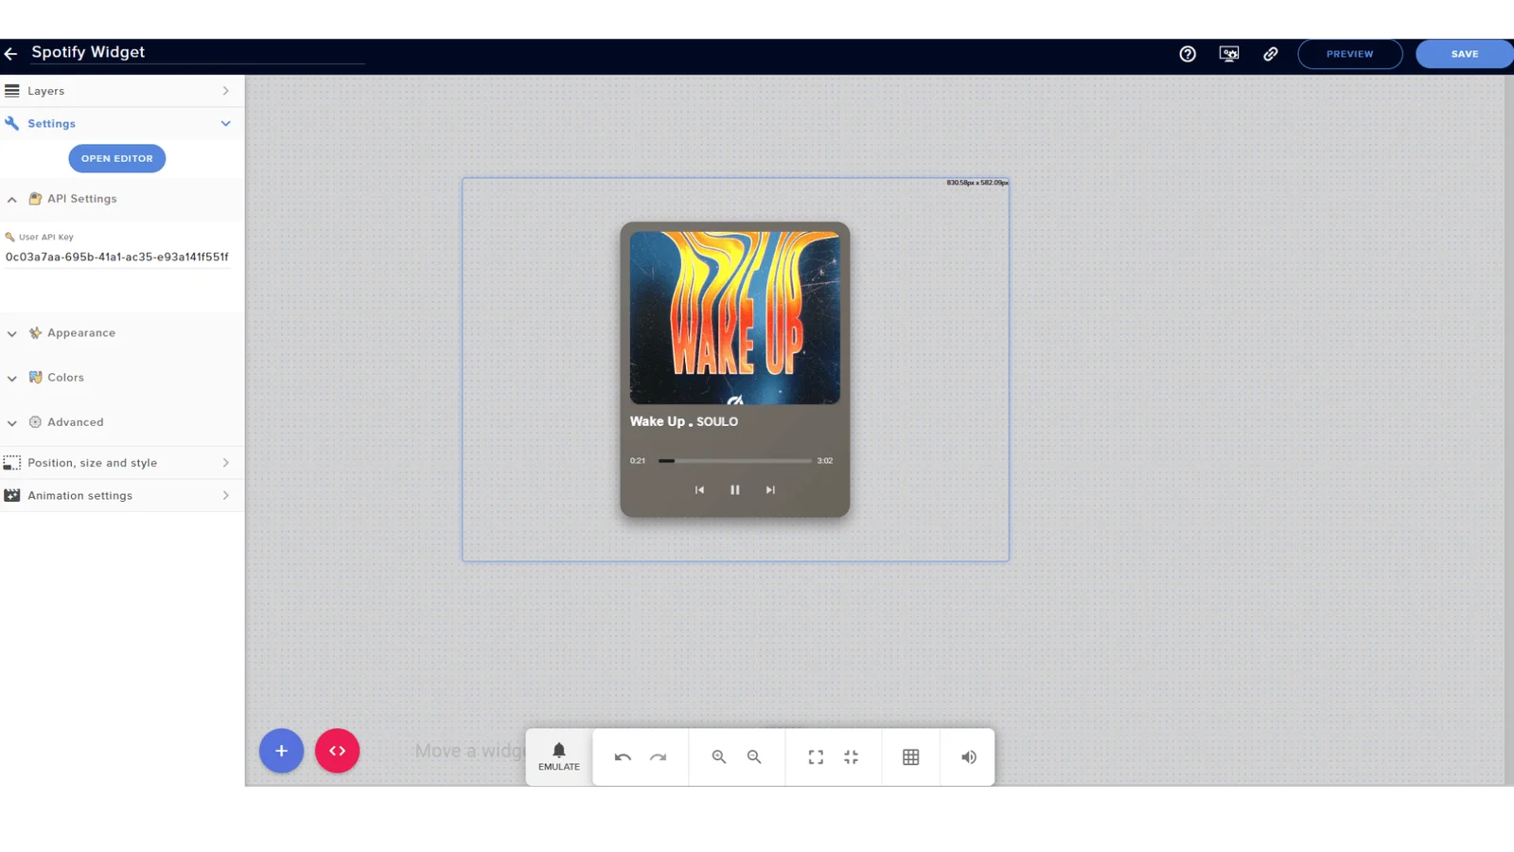This screenshot has height=852, width=1514.
Task: Click the back arrow beside Spotify Widget
Action: [x=10, y=54]
